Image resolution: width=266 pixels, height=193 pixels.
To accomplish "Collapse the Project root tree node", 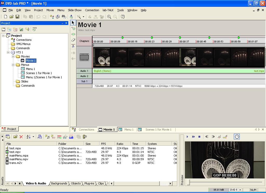I will tap(3, 36).
